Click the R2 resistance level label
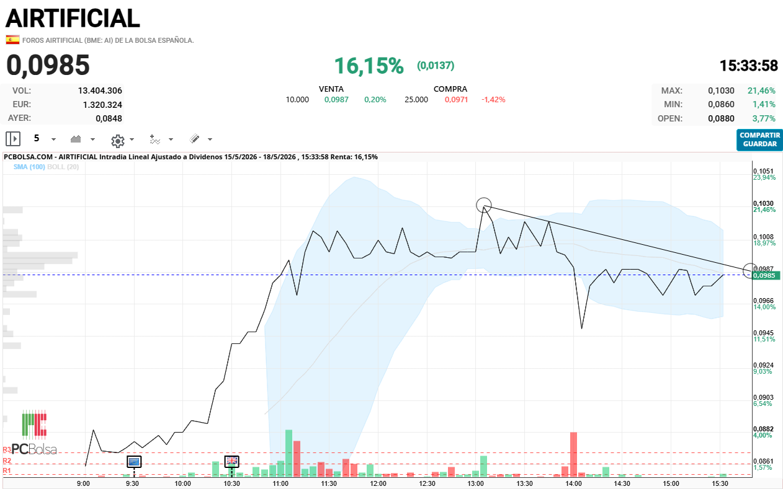This screenshot has height=489, width=783. click(7, 461)
